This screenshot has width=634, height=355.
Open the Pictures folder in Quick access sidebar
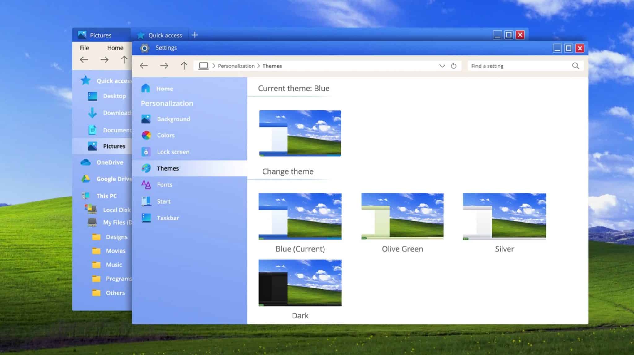tap(114, 146)
